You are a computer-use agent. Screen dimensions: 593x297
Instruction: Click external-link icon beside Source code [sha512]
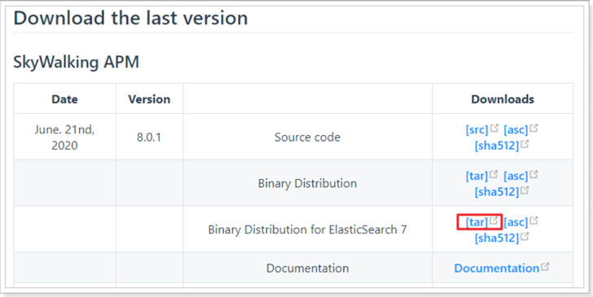[x=525, y=143]
